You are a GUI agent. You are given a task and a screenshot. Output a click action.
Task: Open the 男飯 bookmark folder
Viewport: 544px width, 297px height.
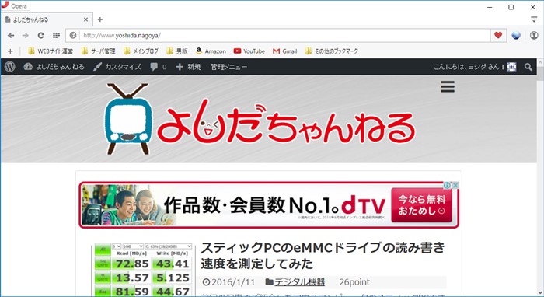point(177,51)
